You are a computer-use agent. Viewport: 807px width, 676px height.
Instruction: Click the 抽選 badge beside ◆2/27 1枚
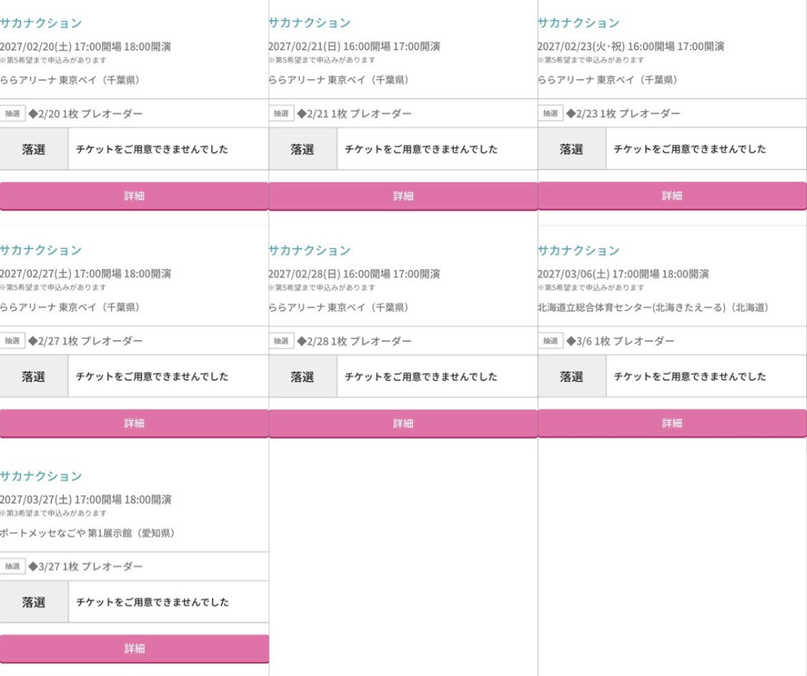[x=12, y=341]
